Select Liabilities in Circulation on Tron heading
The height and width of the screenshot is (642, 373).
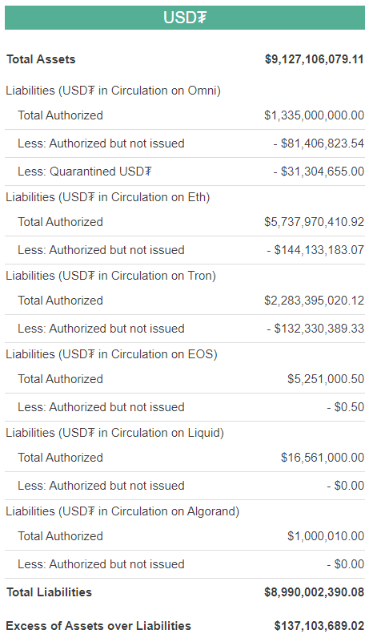coord(110,276)
